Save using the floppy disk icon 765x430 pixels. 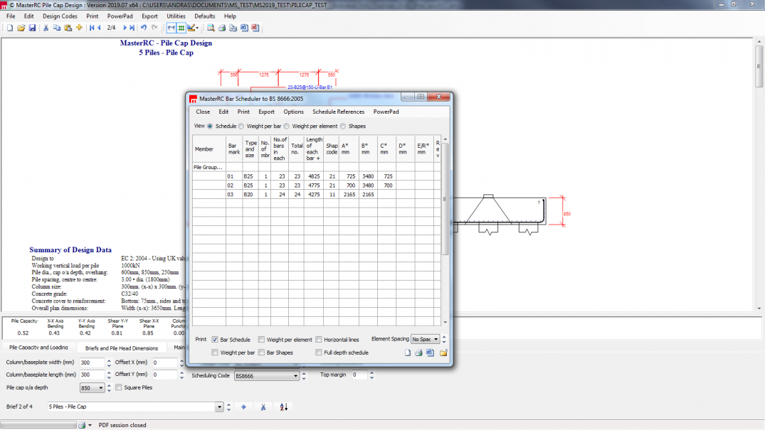[x=32, y=28]
